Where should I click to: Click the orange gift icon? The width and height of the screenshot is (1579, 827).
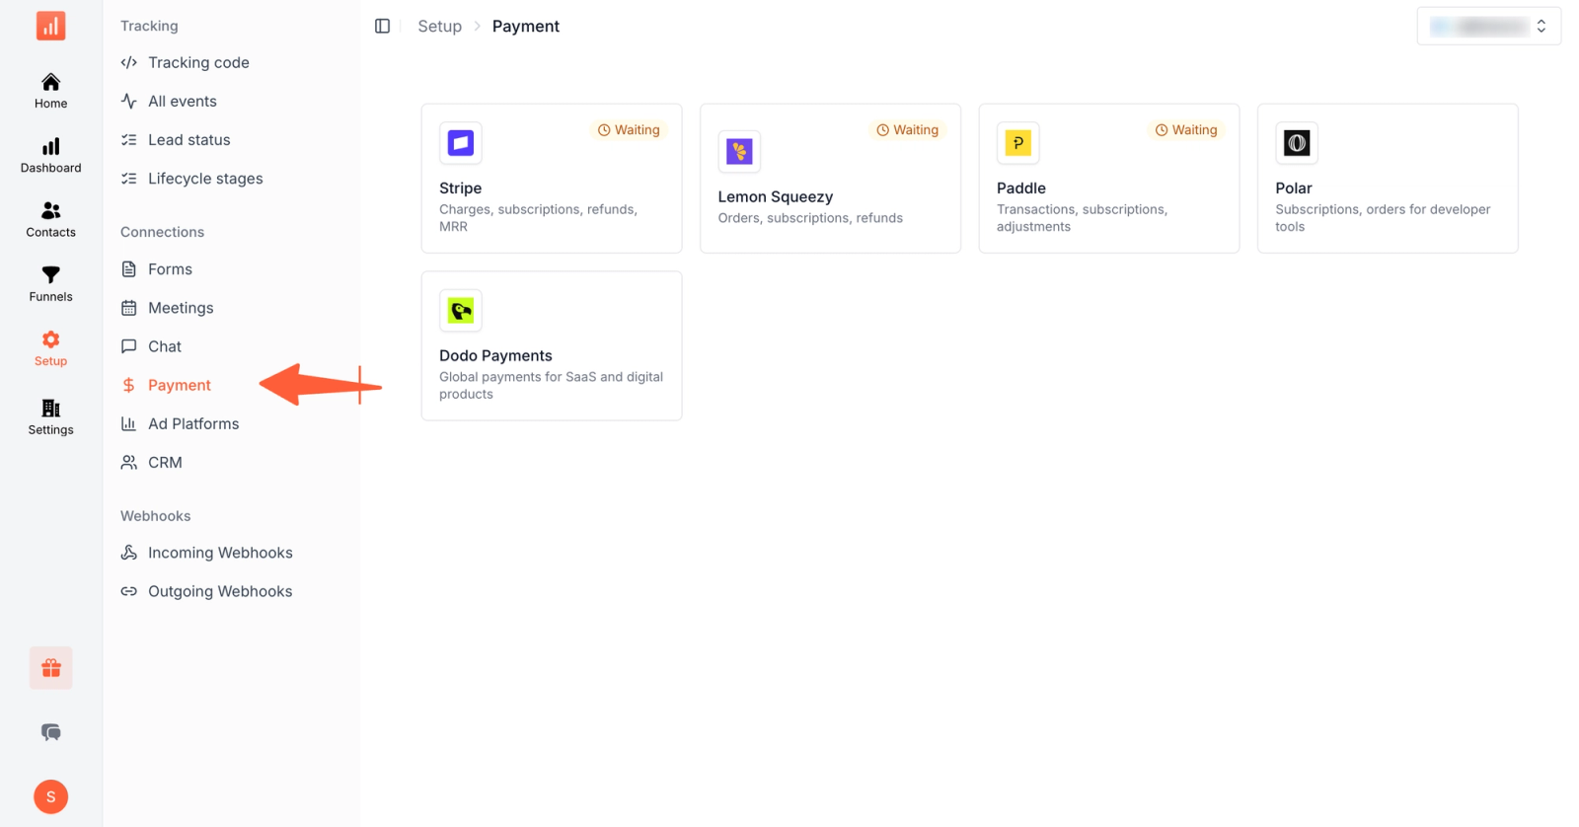50,668
